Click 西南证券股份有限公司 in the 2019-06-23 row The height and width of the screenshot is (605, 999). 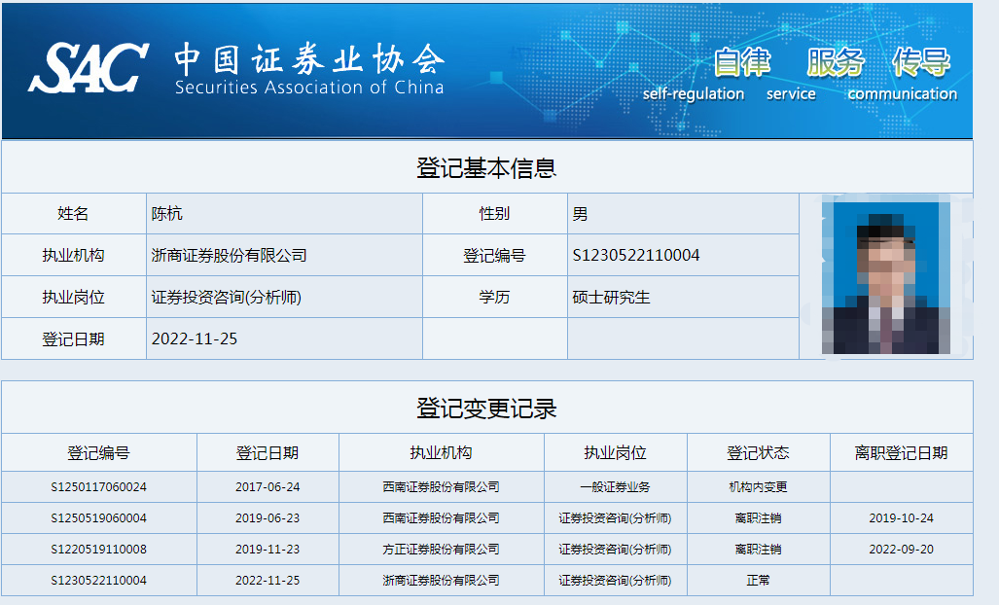(x=441, y=518)
